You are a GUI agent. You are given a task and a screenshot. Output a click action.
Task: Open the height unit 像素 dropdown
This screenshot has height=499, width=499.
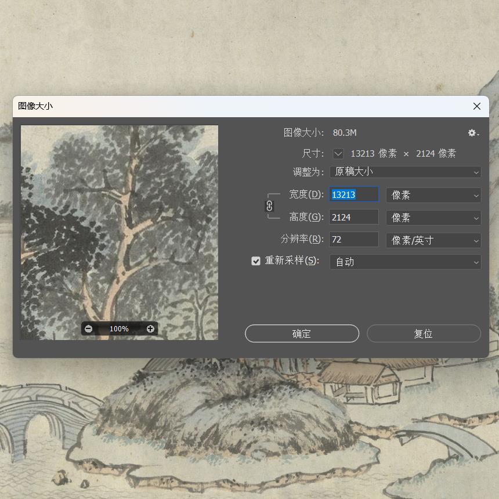(x=433, y=218)
